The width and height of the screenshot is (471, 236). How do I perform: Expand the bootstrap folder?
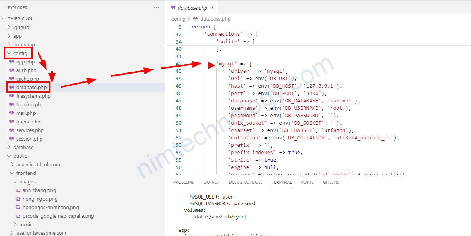pyautogui.click(x=9, y=45)
